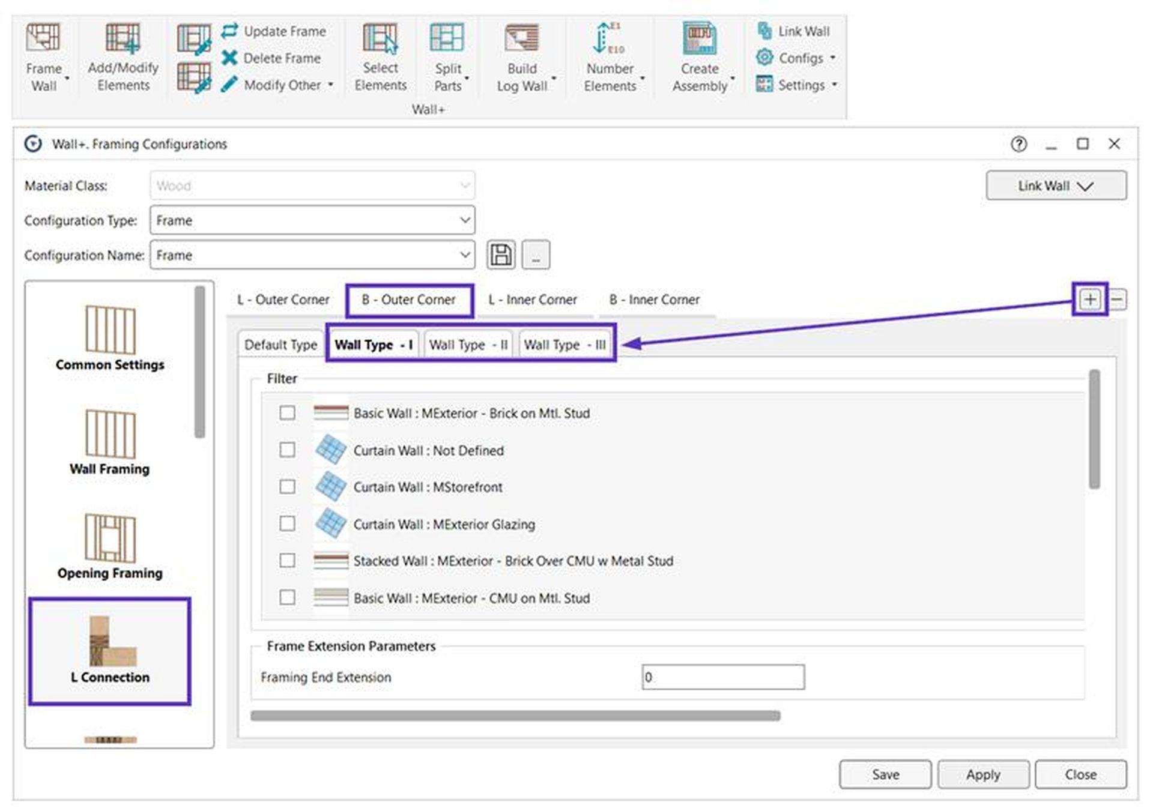Click the Delete Frame X icon
This screenshot has width=1153, height=811.
[x=229, y=58]
